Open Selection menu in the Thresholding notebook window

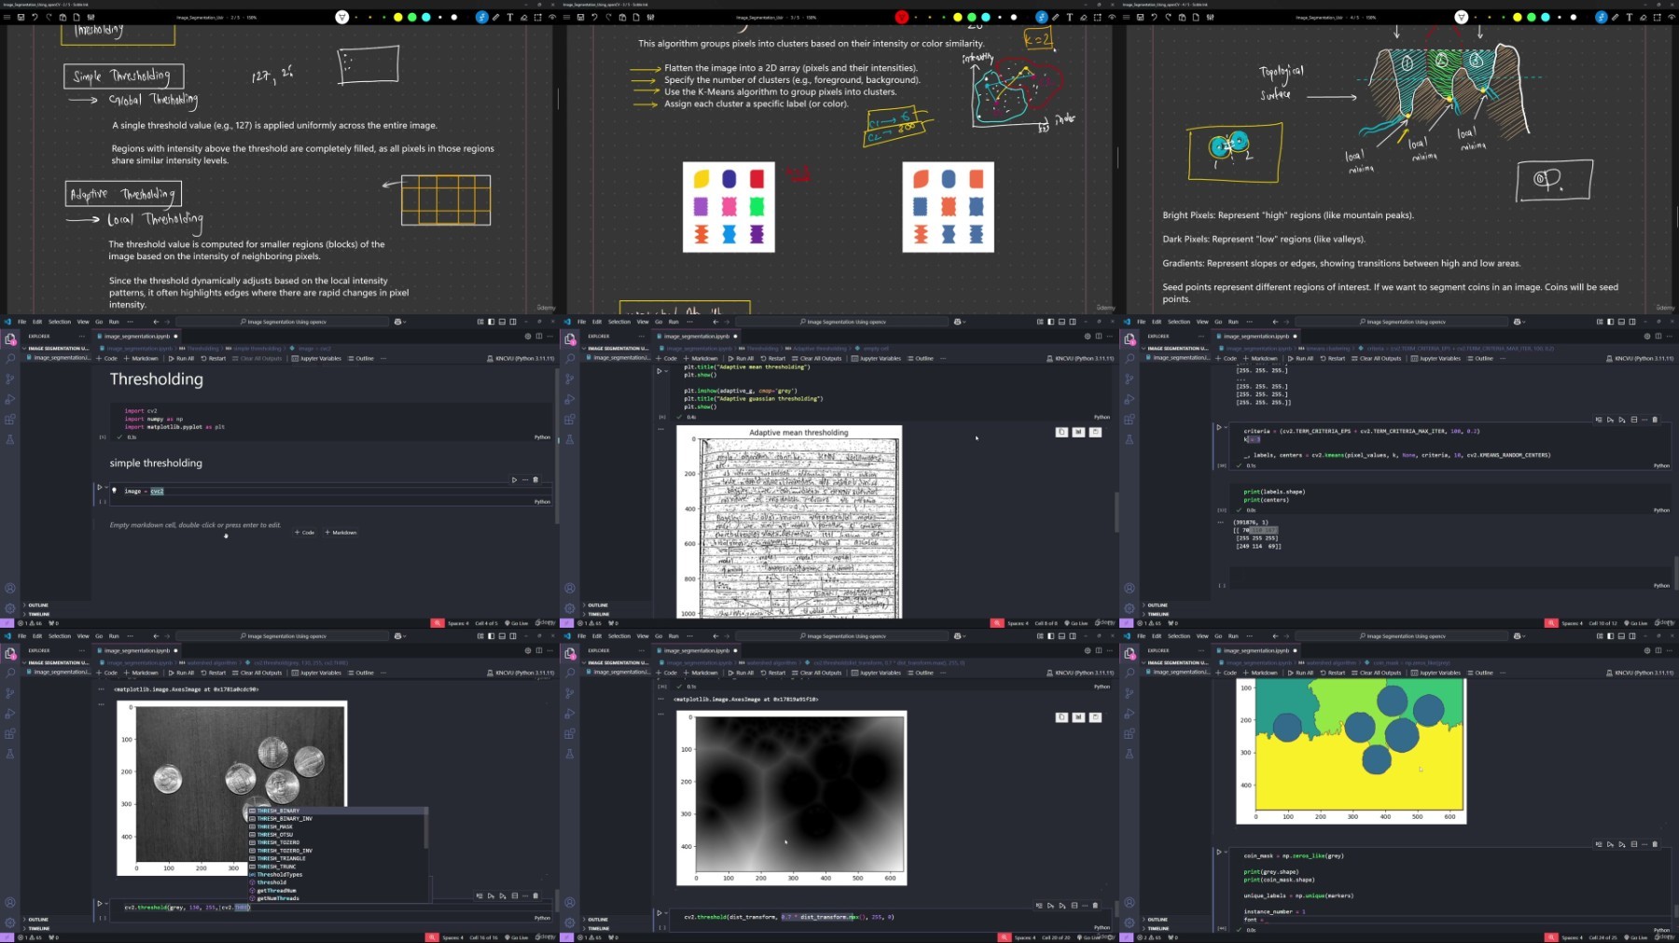(60, 322)
